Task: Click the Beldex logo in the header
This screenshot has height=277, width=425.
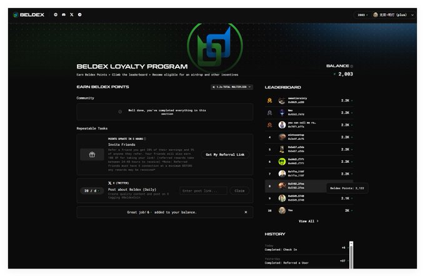Action: (29, 14)
